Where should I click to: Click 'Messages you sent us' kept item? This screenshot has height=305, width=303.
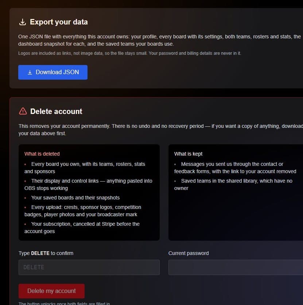(x=235, y=168)
